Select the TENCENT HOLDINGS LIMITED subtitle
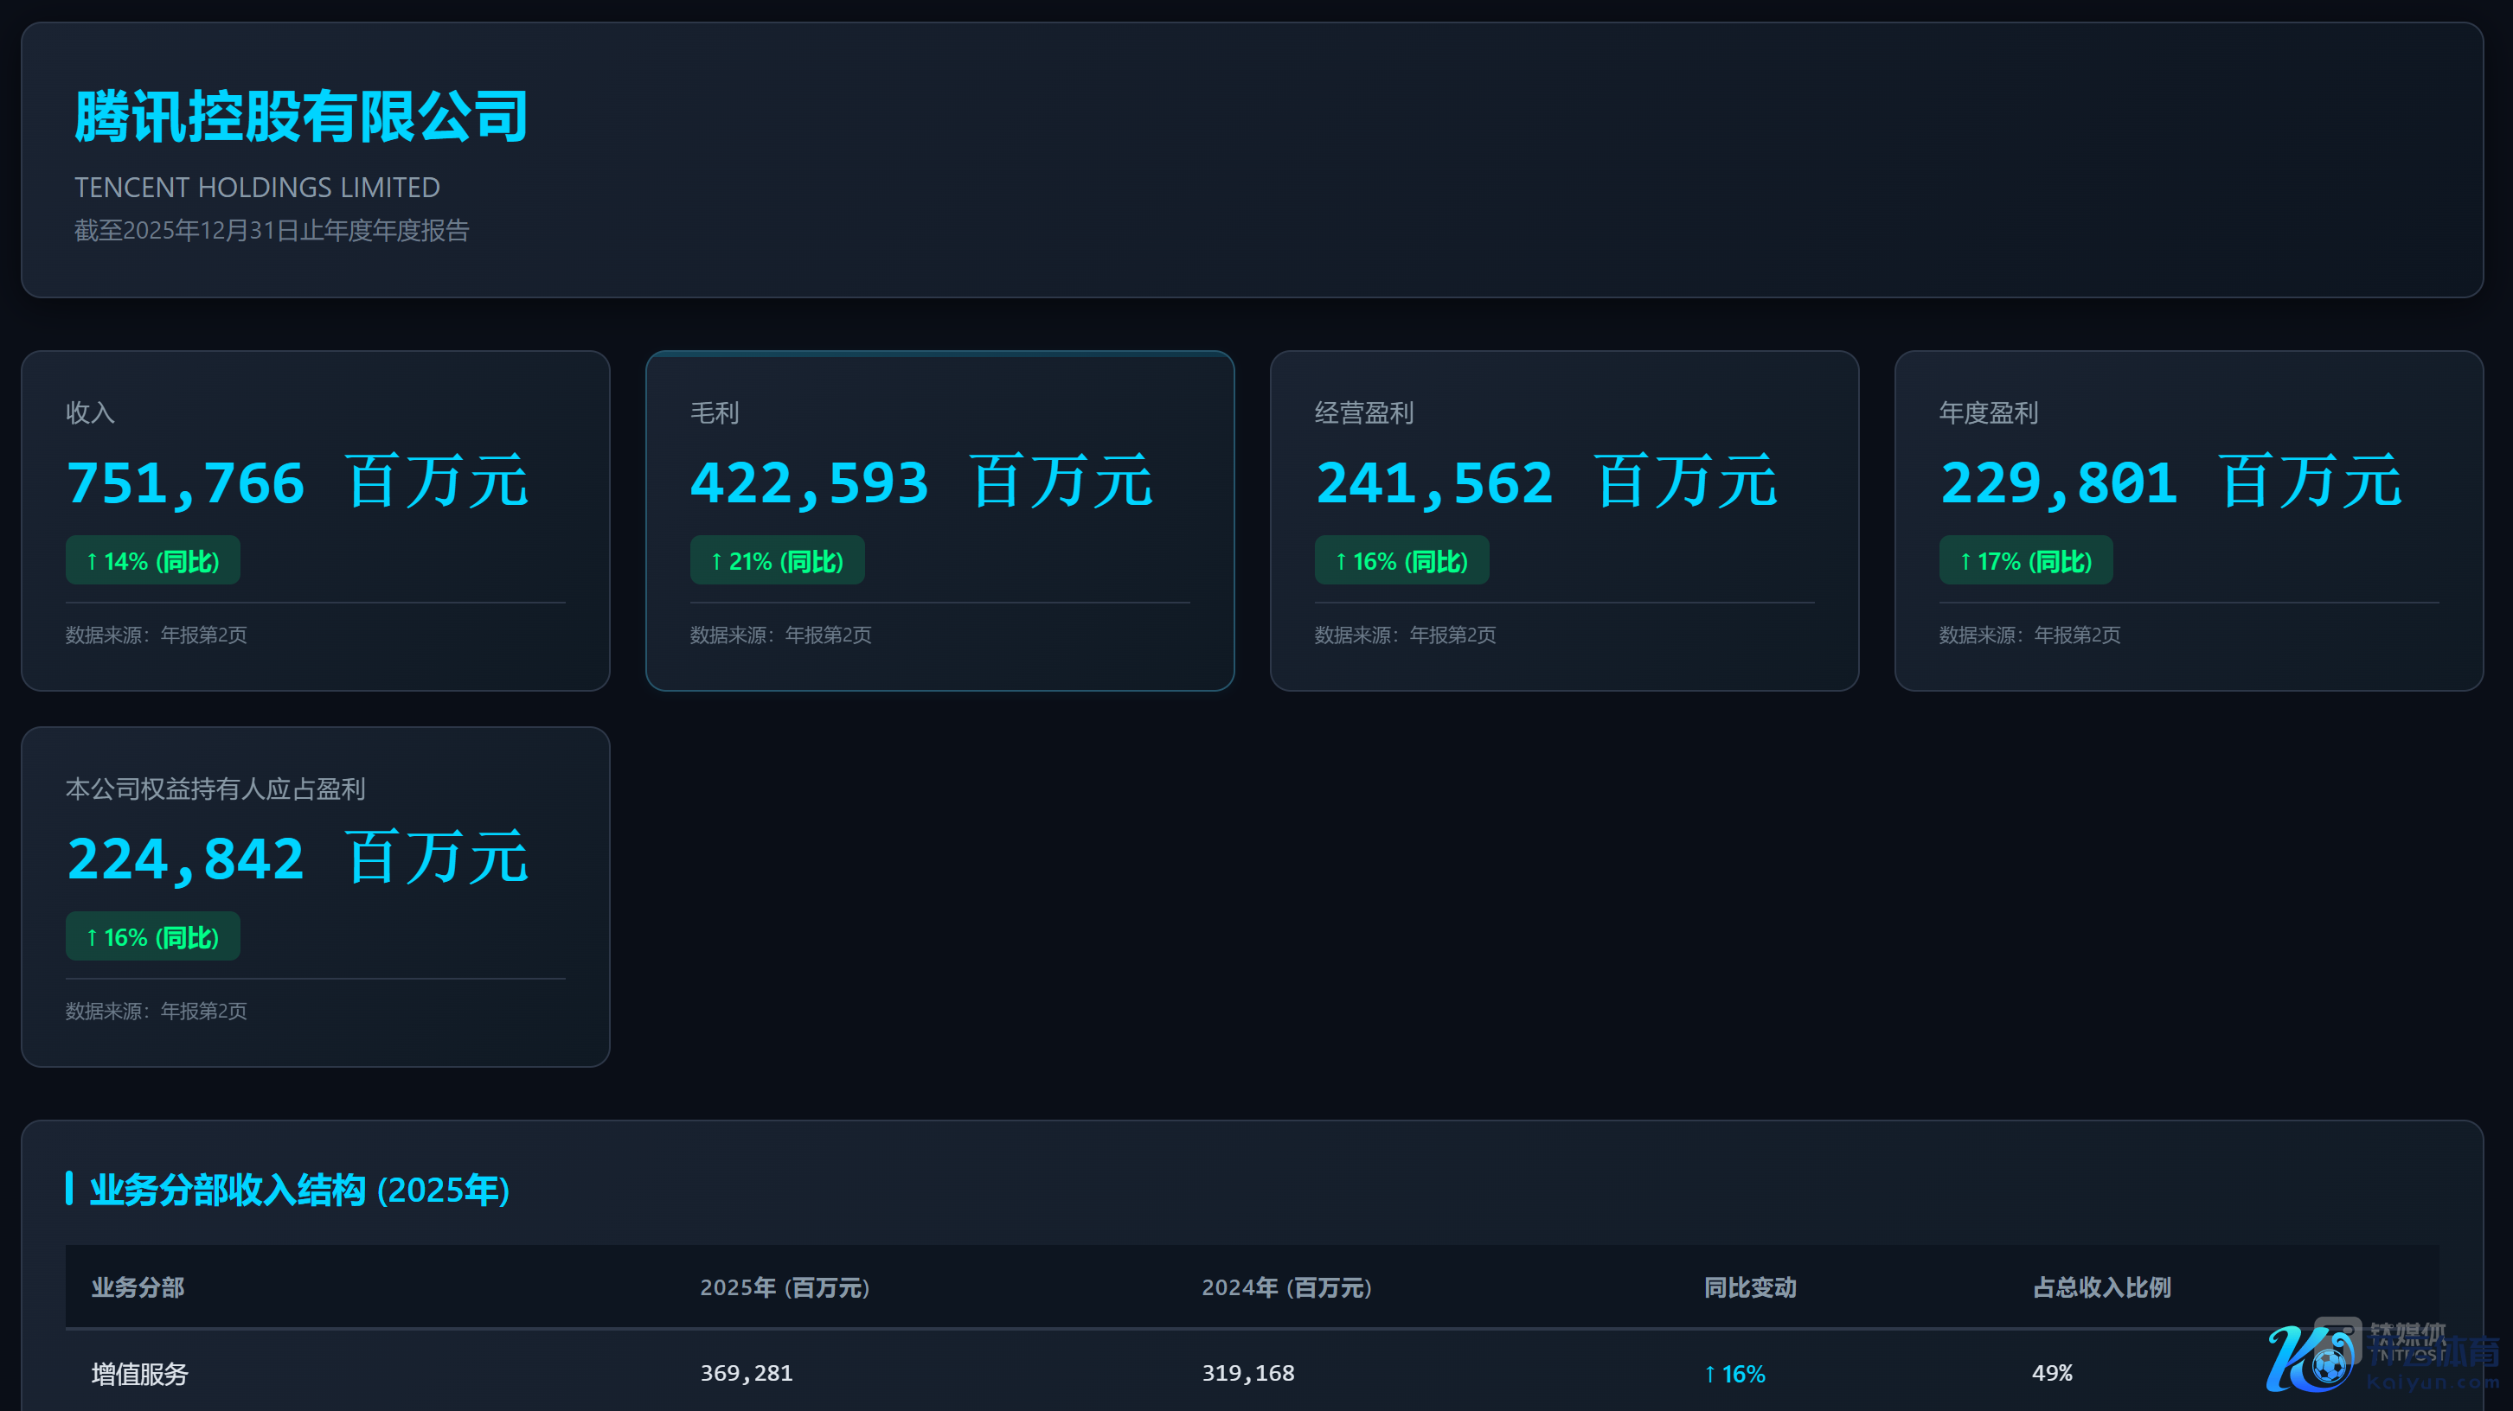The width and height of the screenshot is (2513, 1411). pyautogui.click(x=258, y=188)
